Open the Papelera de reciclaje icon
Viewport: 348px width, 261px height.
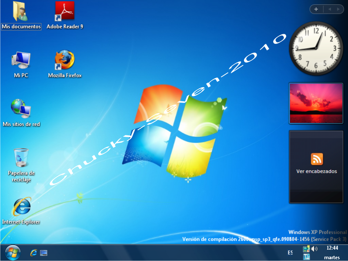(x=21, y=158)
